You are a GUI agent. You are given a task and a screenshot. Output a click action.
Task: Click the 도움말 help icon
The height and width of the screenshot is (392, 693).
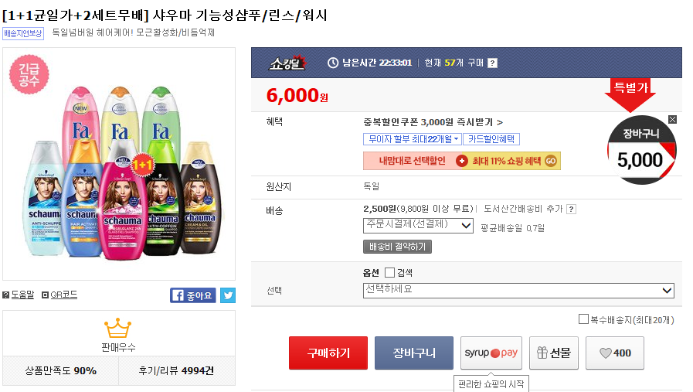[6, 295]
